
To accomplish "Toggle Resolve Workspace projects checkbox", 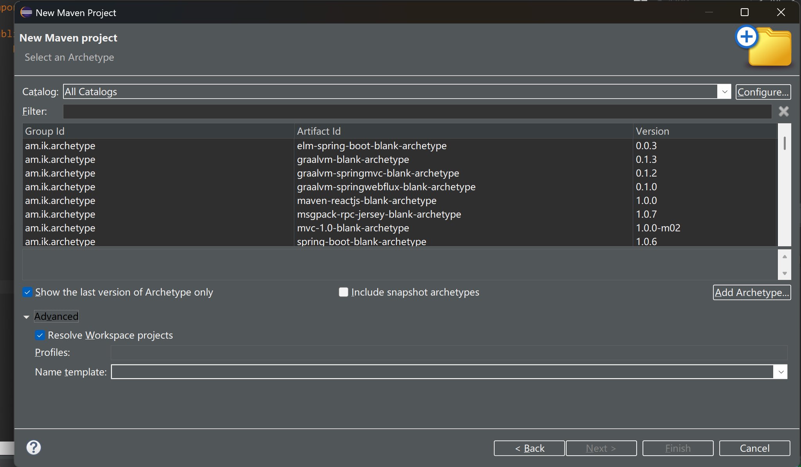I will tap(40, 335).
